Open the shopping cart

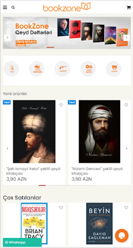pos(129,7)
